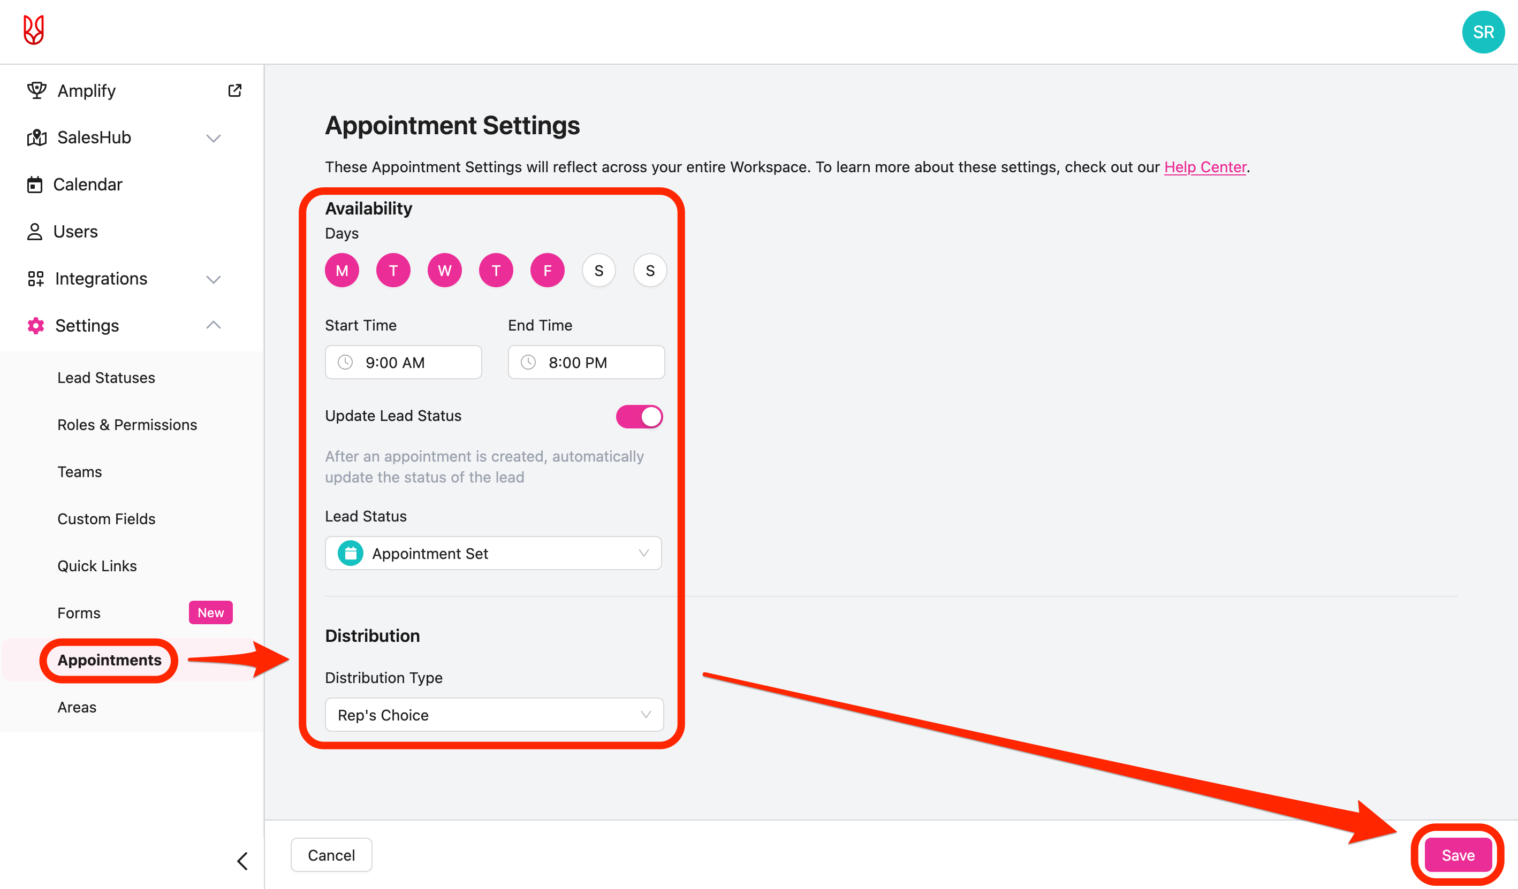Click the Settings gear icon

[x=35, y=326]
